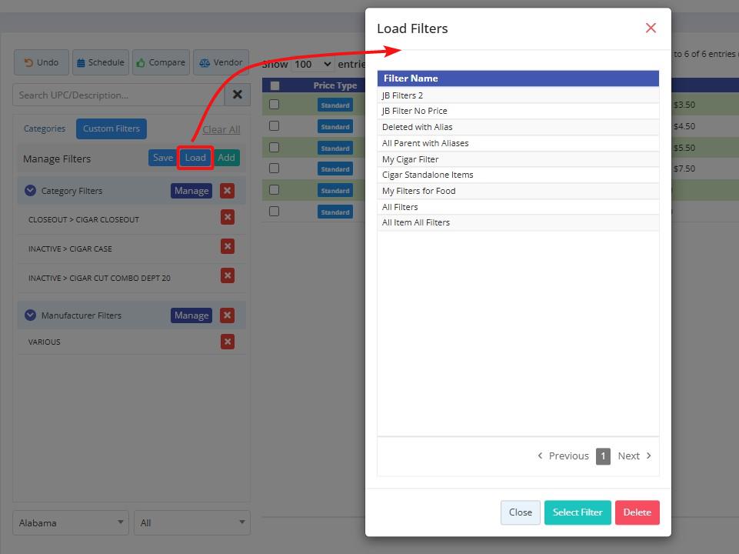This screenshot has width=739, height=554.
Task: Click the Standard badge in the $7.50 row
Action: 335,169
